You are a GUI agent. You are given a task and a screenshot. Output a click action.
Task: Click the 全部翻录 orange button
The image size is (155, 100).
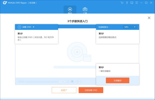(x=118, y=80)
